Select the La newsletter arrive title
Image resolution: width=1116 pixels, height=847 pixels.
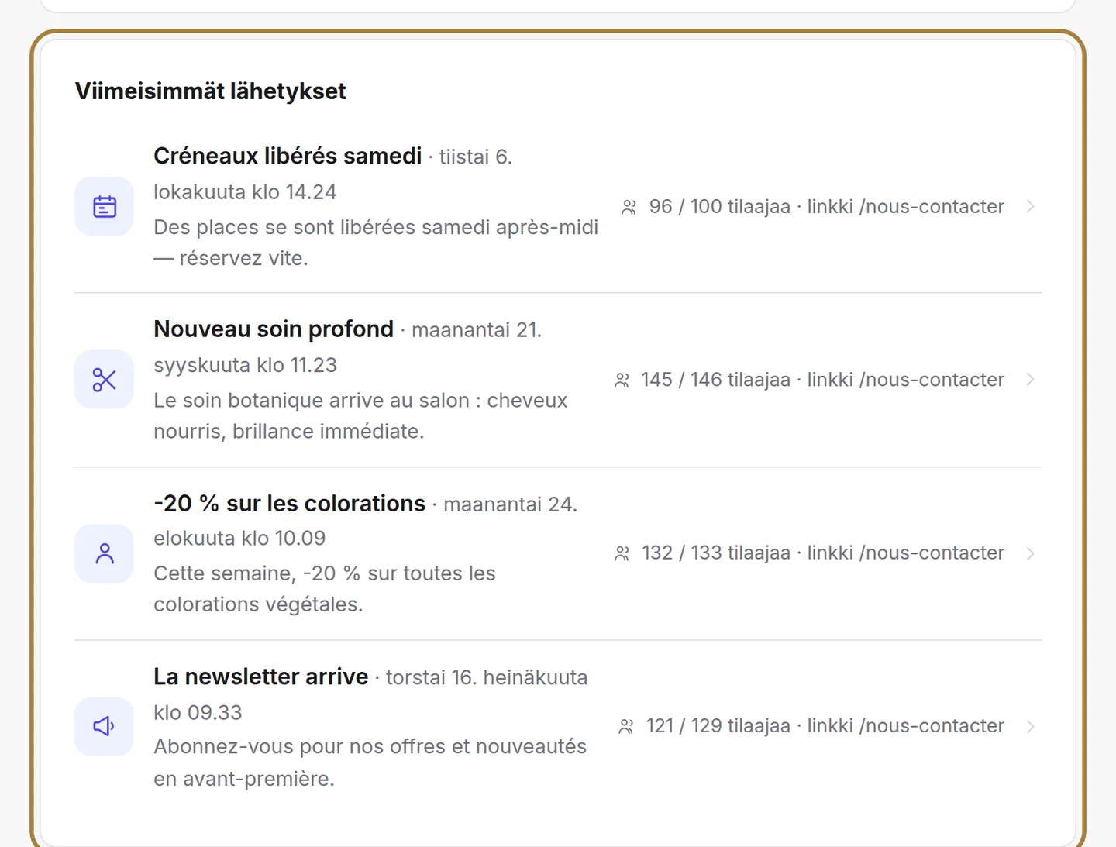tap(260, 677)
